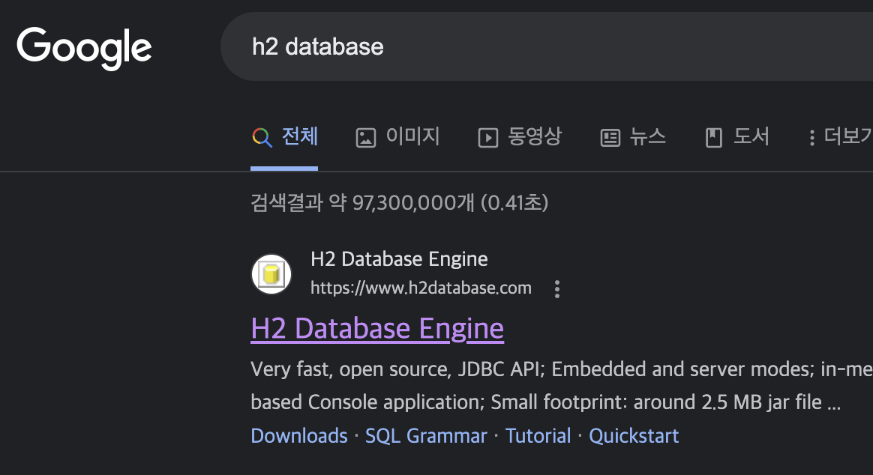This screenshot has width=873, height=475.
Task: Click the search box containing 'h2 database'
Action: (x=547, y=46)
